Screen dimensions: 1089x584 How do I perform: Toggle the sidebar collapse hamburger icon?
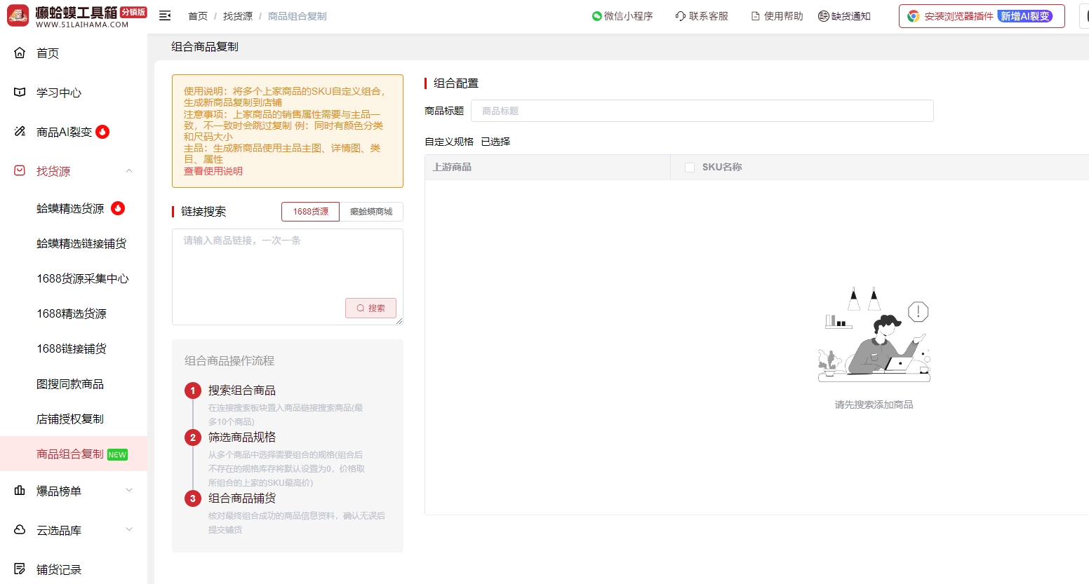[x=165, y=15]
